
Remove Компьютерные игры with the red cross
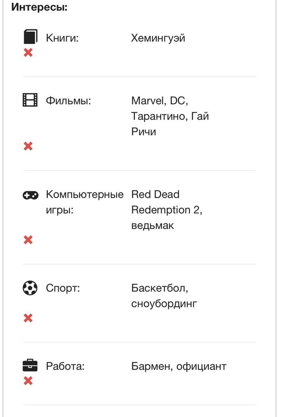coord(28,240)
